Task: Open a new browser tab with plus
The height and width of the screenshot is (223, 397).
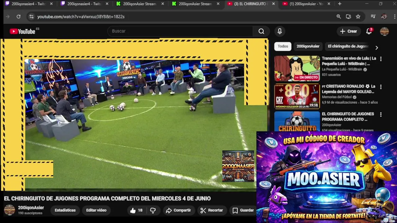Action: (x=340, y=4)
